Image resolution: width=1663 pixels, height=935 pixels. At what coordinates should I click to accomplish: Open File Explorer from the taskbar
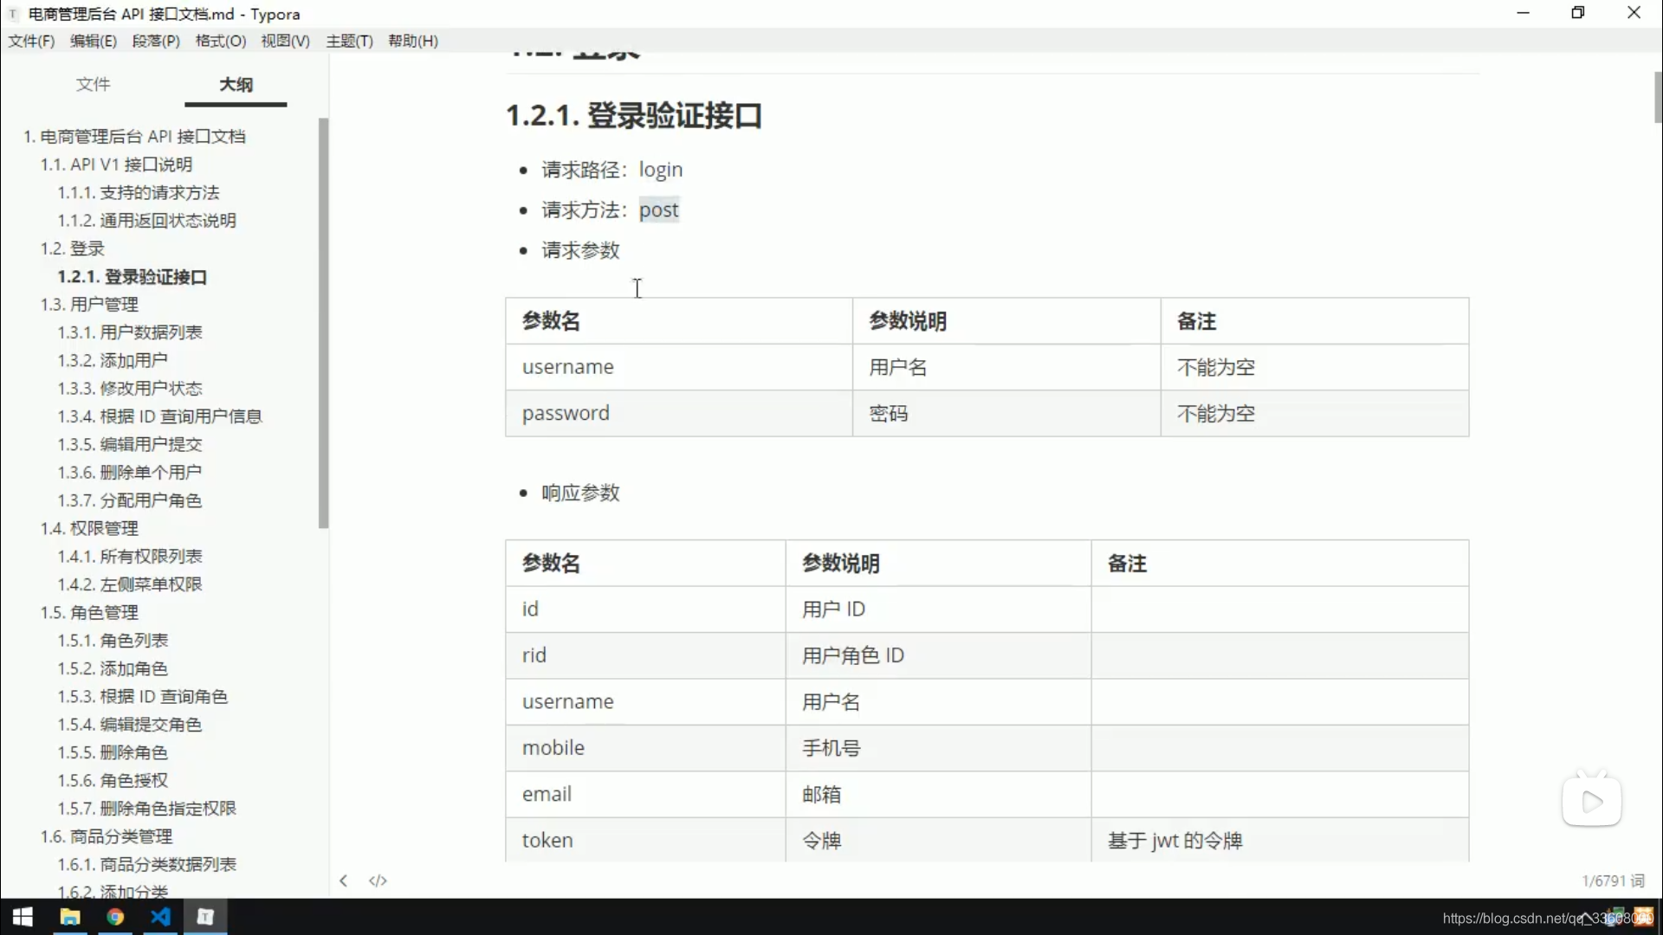coord(69,917)
